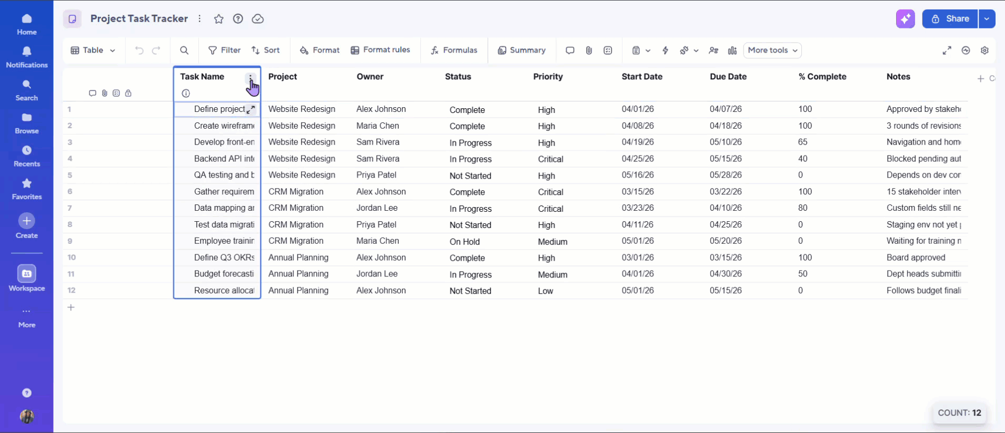Open the user profile avatar

coord(27,416)
